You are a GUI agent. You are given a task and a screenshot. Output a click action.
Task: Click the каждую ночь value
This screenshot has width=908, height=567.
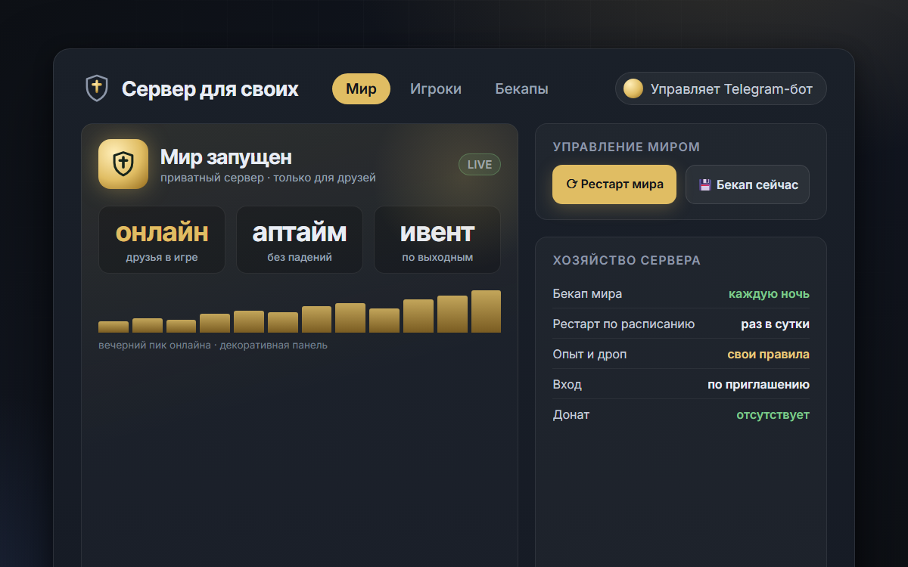[x=769, y=293]
